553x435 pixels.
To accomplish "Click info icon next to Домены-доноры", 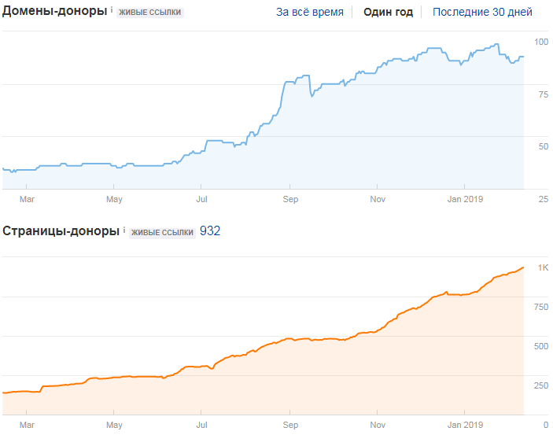I will (112, 9).
